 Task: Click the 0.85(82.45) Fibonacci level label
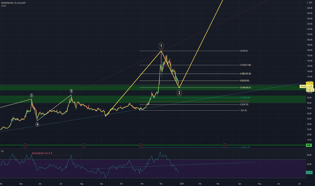pyautogui.click(x=245, y=101)
